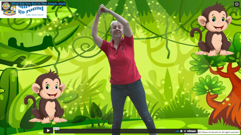Enter fullscreen mode
241x135 pixels.
tap(185, 131)
